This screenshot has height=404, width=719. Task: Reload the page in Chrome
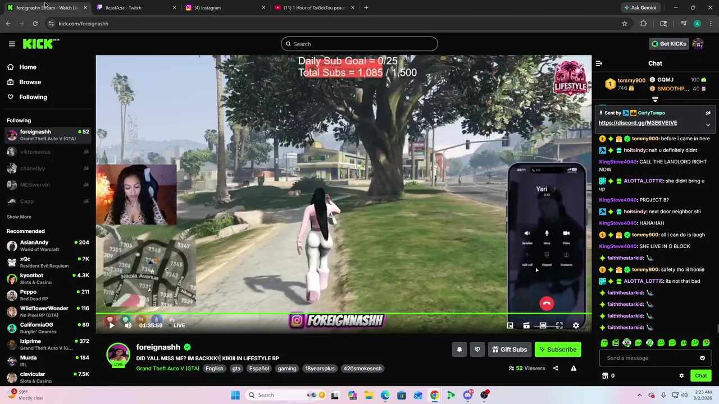(x=35, y=24)
